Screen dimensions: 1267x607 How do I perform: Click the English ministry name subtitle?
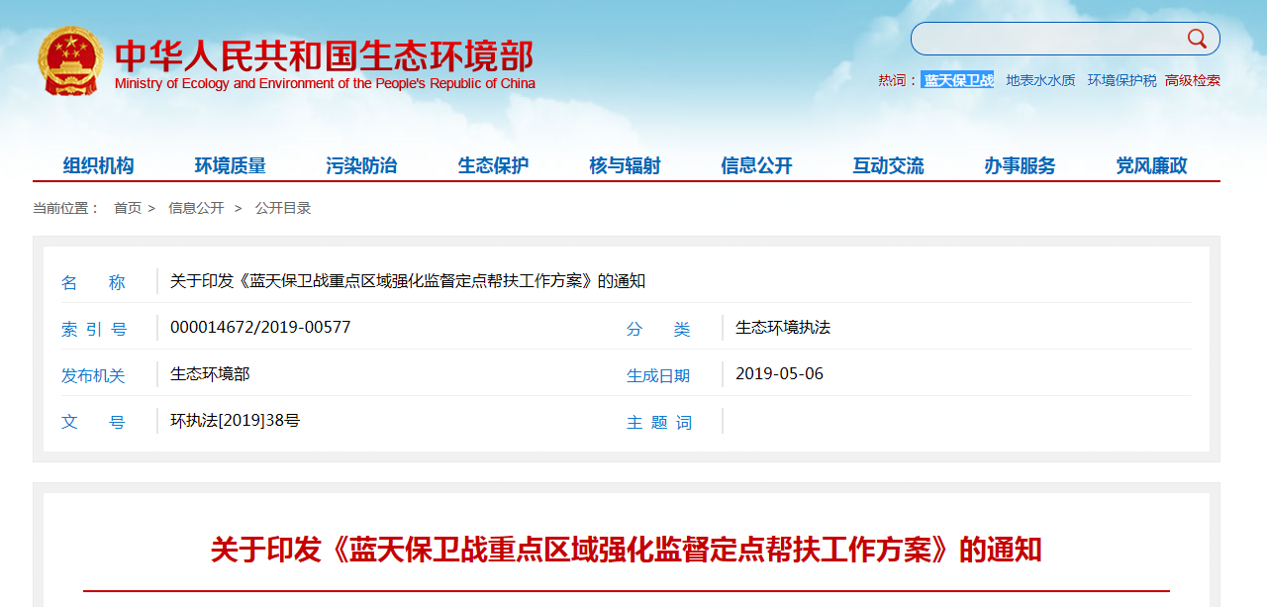[325, 84]
